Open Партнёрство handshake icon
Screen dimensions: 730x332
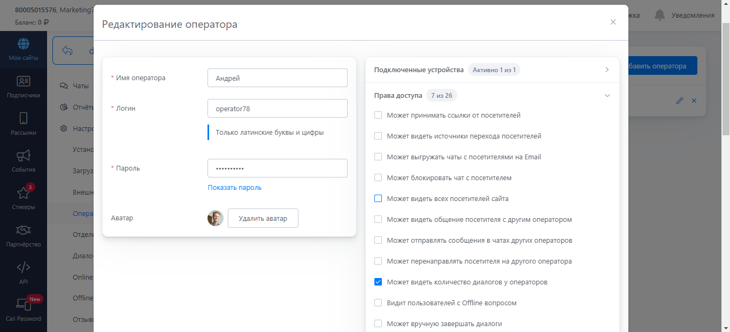coord(23,230)
